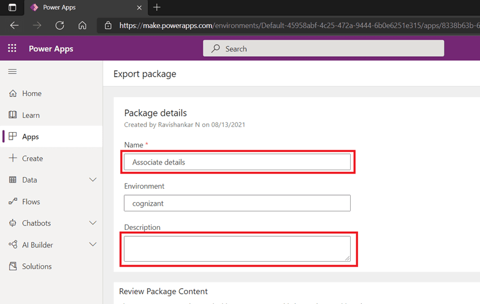Collapse the left navigation hamburger menu
The image size is (480, 304).
coord(12,72)
